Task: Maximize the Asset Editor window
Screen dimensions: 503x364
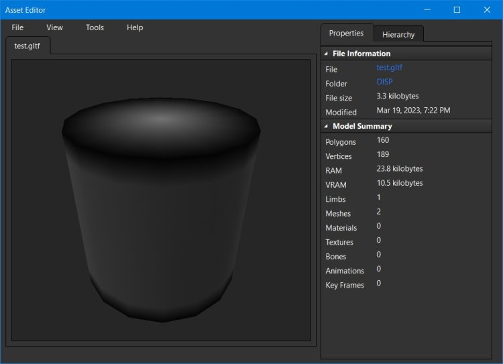Action: (x=457, y=10)
